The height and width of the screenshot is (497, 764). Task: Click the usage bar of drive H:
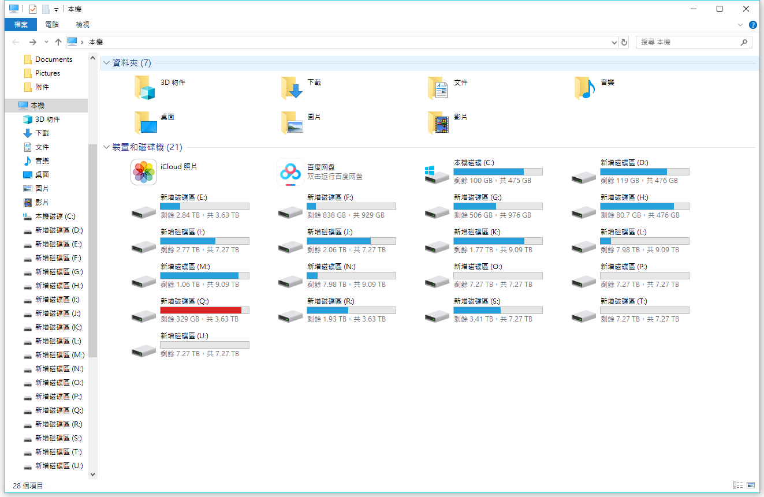point(644,206)
